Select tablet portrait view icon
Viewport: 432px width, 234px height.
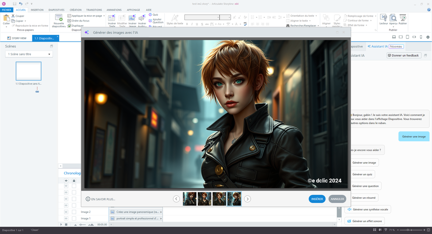(x=408, y=37)
